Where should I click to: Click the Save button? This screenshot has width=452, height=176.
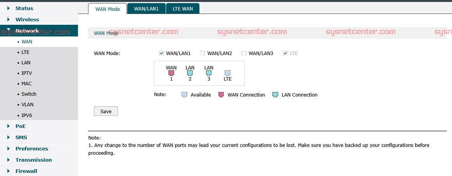click(106, 111)
